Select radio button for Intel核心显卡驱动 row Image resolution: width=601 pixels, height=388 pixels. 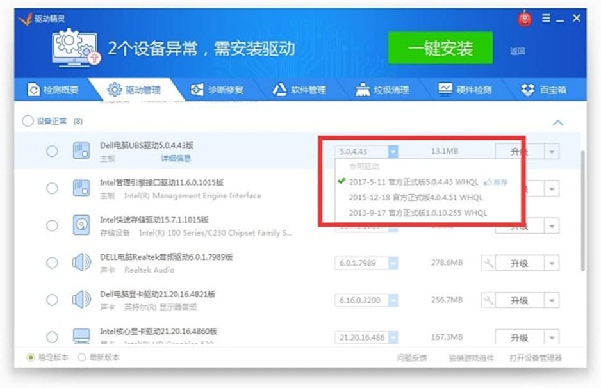point(52,337)
